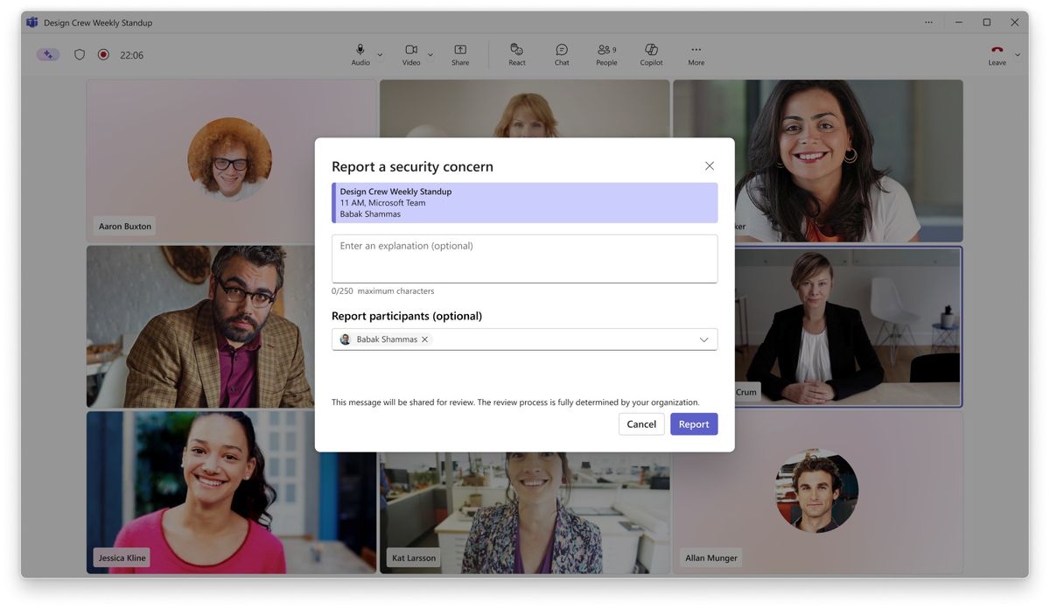Select the bearded man in glasses tile
Viewport: 1050px width, 609px height.
coord(201,326)
